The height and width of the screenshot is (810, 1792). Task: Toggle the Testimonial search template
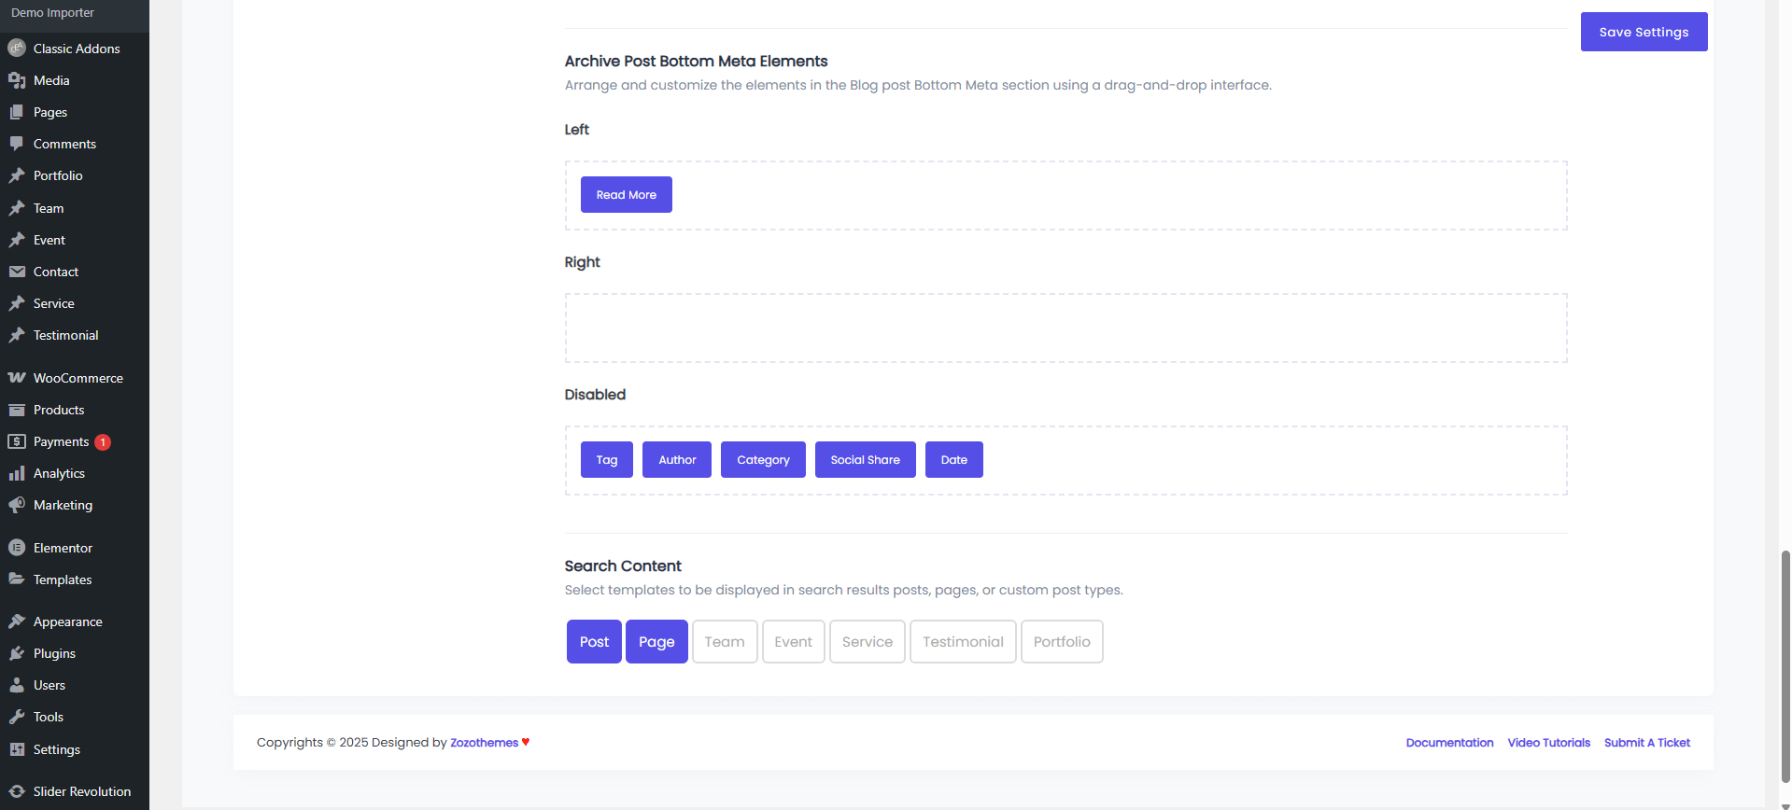[963, 642]
